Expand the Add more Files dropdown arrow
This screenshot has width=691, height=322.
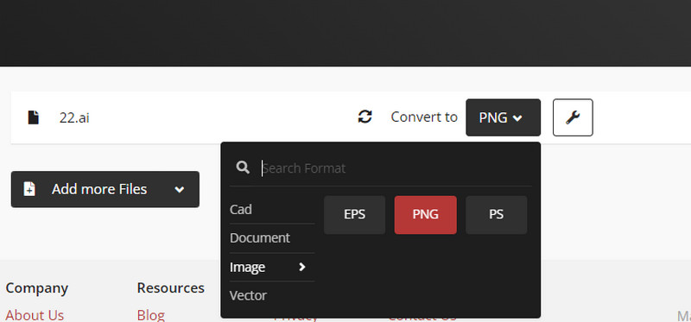[179, 190]
